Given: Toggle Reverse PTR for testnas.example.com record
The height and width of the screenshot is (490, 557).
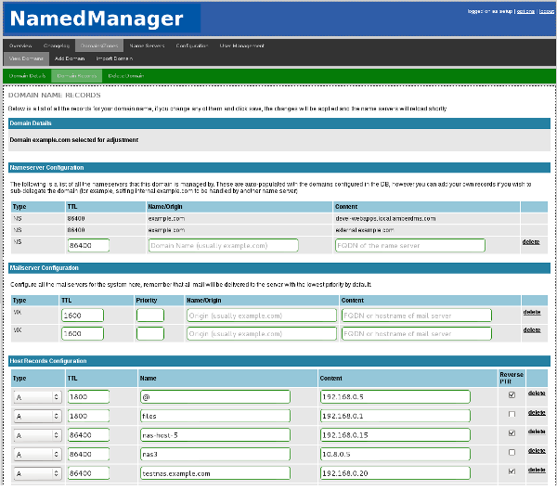Looking at the screenshot, I should coord(512,471).
